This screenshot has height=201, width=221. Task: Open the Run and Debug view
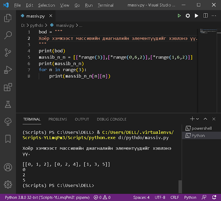(x=8, y=70)
